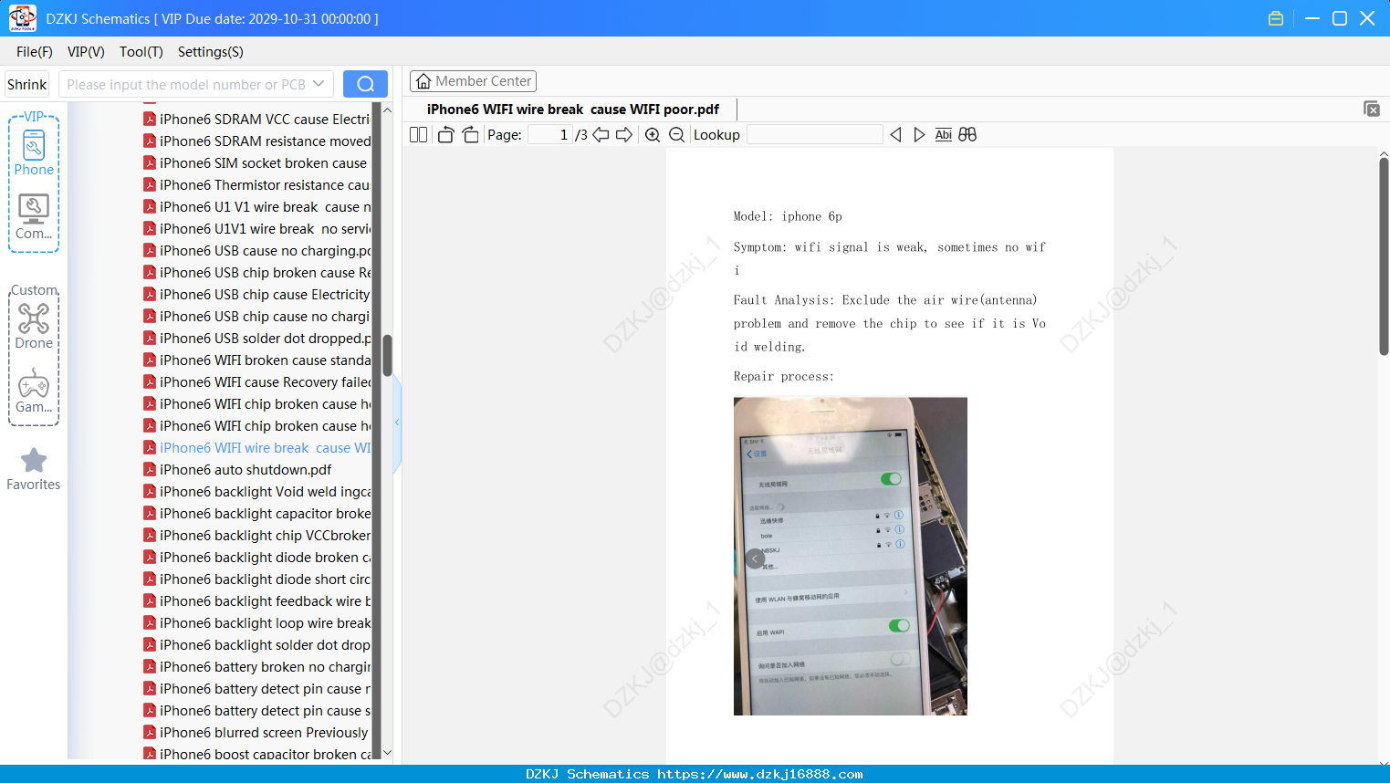Open 'iPhone6 WIFI cause Recovery' file
This screenshot has width=1390, height=783.
tap(266, 382)
